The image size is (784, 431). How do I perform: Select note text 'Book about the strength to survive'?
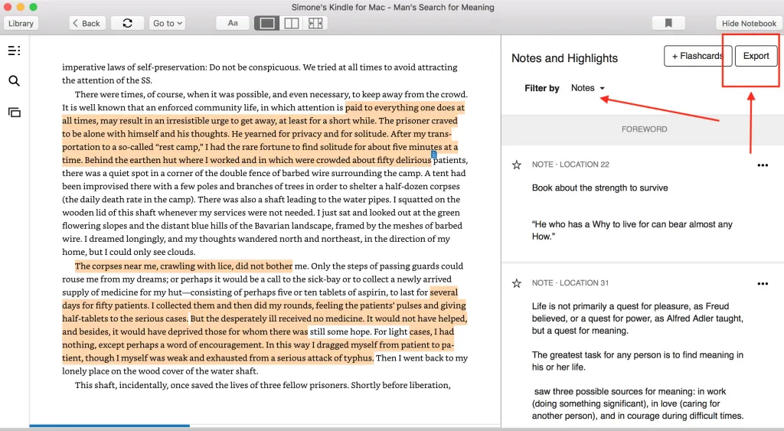pos(599,188)
